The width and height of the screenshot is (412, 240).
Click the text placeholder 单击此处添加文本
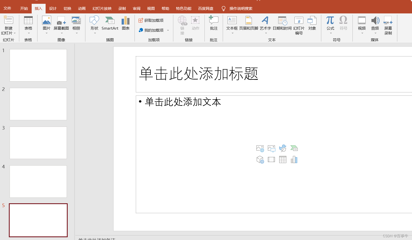[x=183, y=102]
